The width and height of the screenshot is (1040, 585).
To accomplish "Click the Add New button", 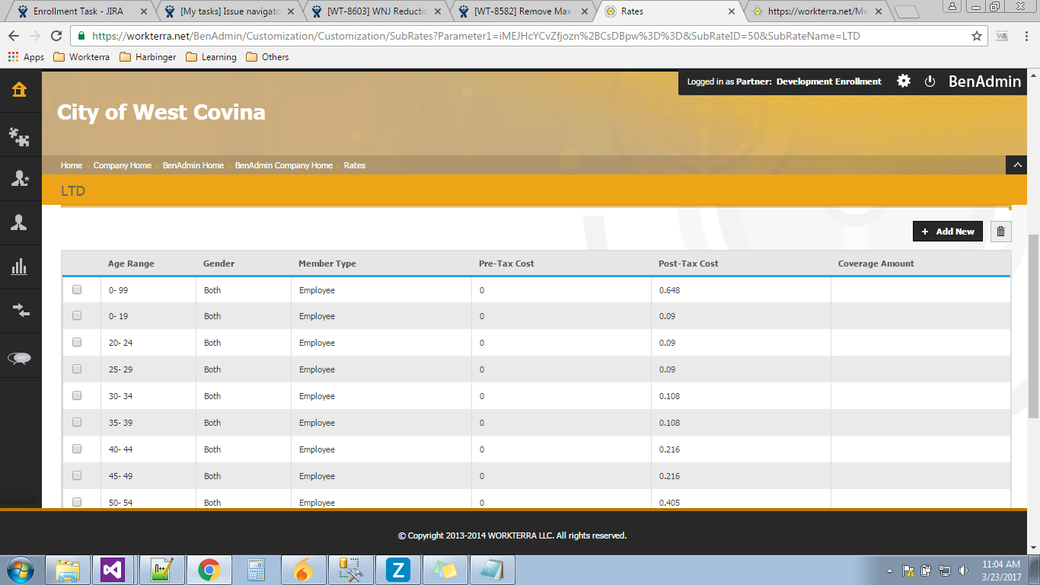I will [x=947, y=232].
